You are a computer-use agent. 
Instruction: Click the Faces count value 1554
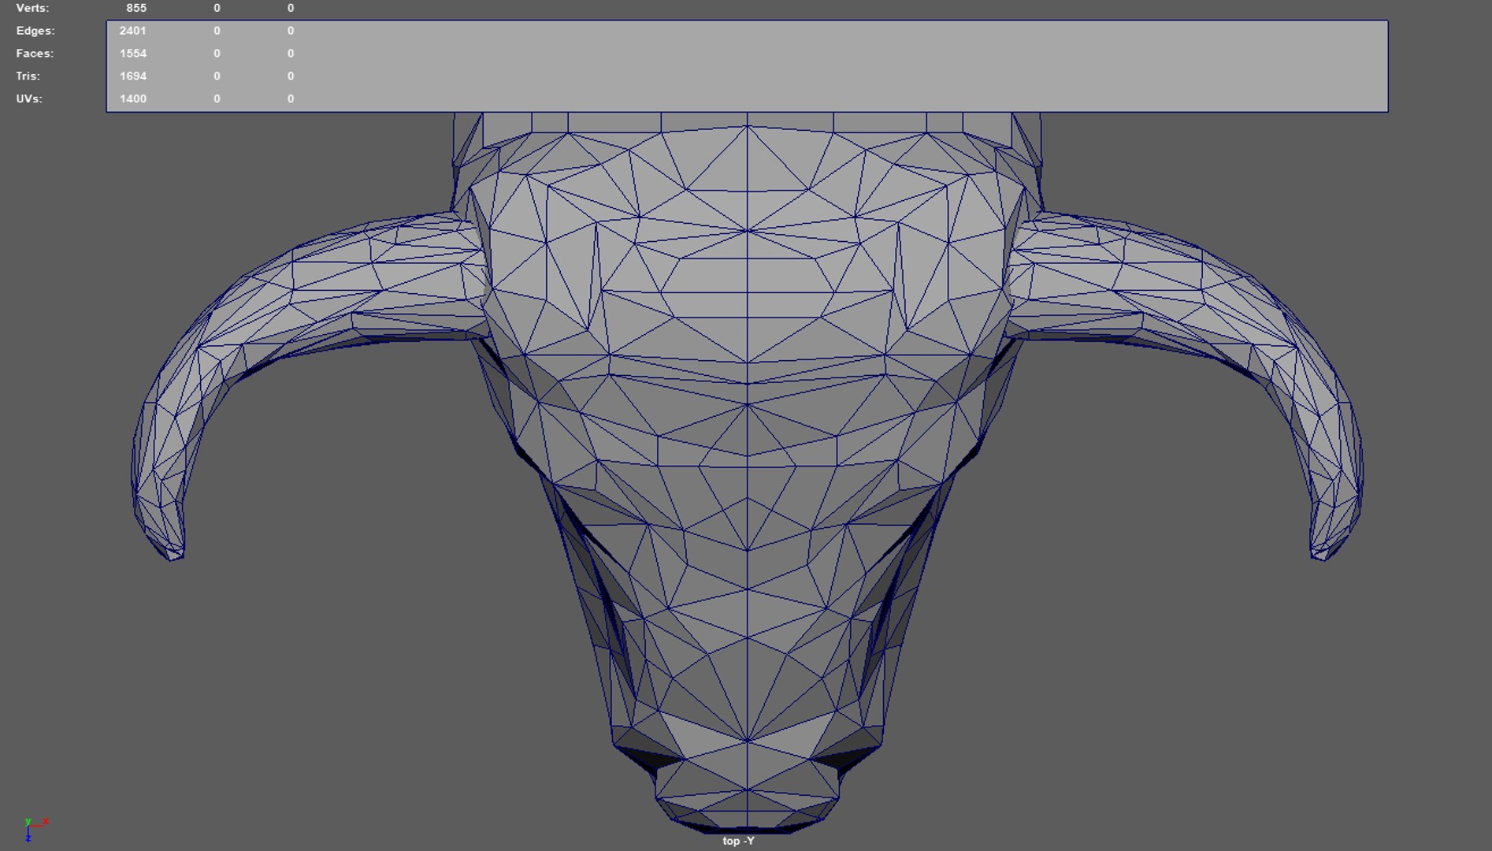click(133, 54)
